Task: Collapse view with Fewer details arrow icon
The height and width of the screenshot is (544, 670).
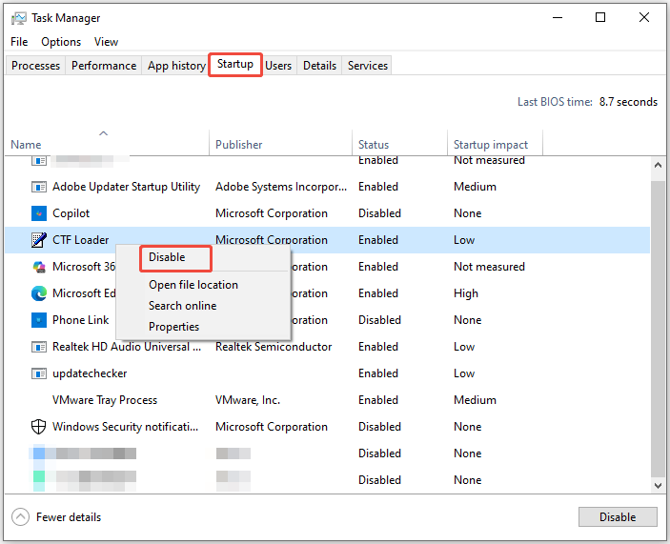Action: click(x=21, y=517)
